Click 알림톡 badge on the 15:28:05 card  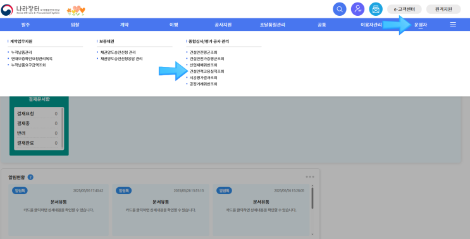(x=224, y=190)
